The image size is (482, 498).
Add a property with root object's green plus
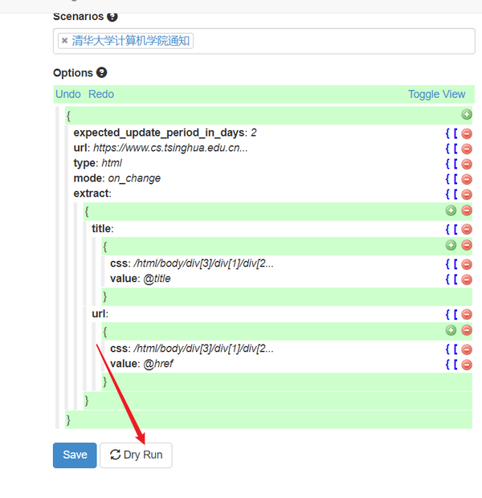[x=467, y=114]
